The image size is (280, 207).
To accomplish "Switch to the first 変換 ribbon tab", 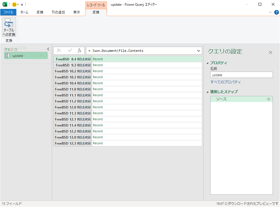I will click(x=40, y=12).
